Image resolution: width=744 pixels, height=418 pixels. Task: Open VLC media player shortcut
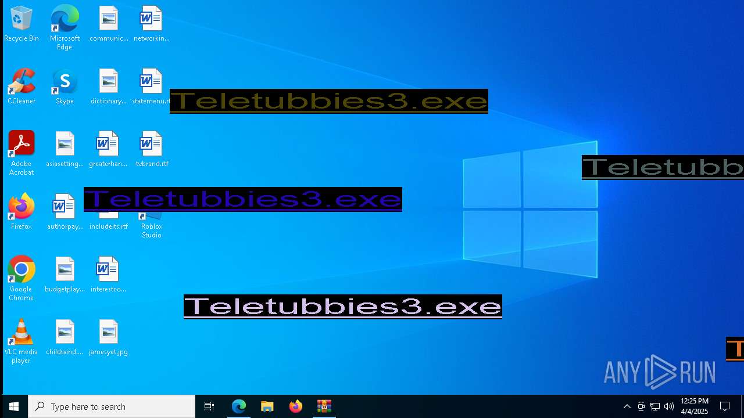[22, 341]
